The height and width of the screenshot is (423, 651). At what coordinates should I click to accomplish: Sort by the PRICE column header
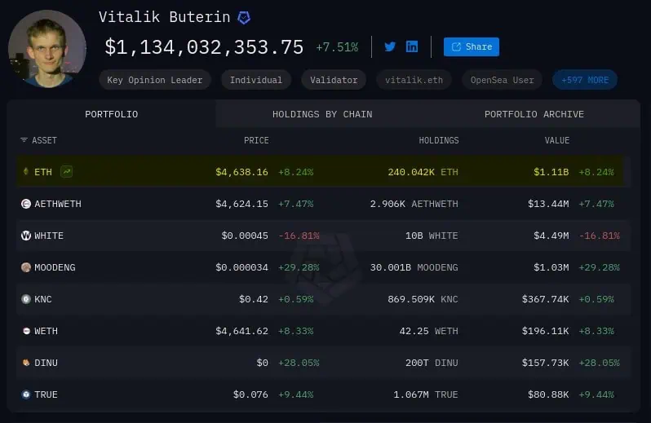tap(256, 140)
